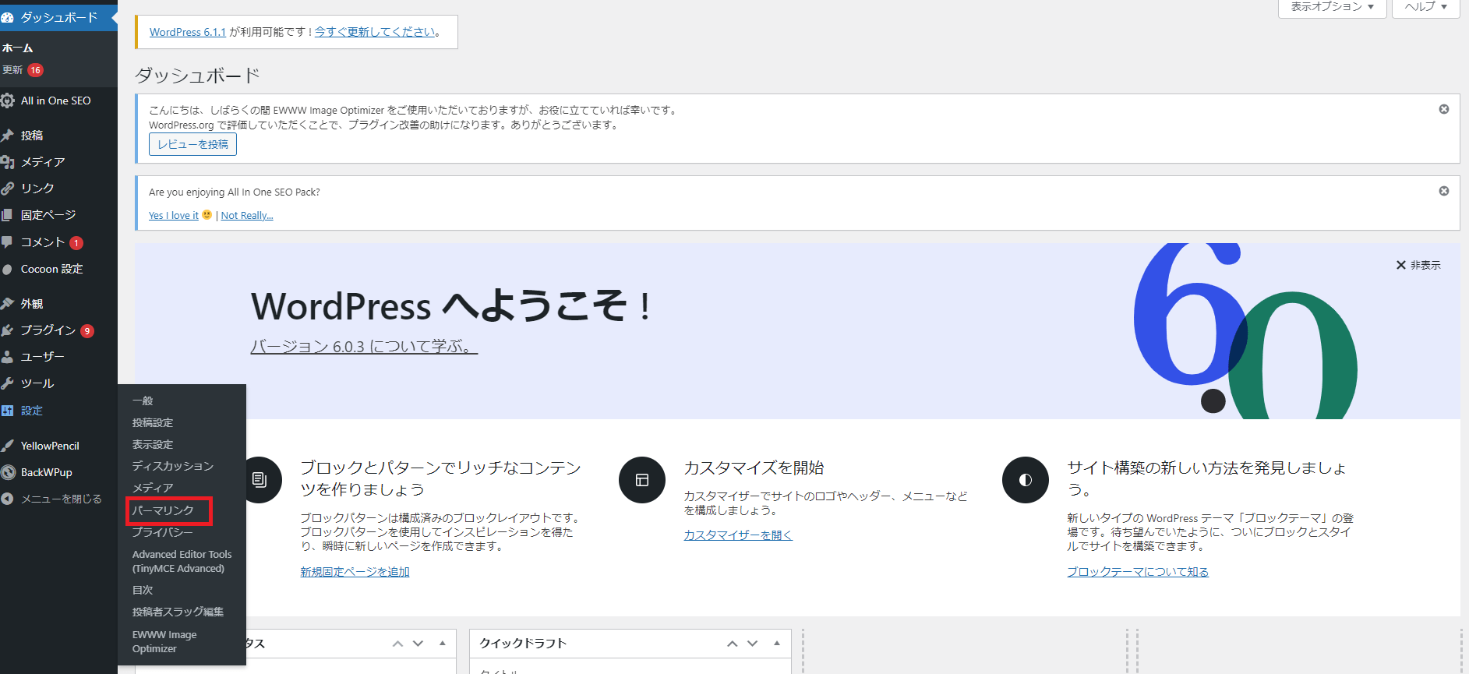This screenshot has height=674, width=1469.
Task: Go to ホーム in sidebar
Action: point(17,48)
